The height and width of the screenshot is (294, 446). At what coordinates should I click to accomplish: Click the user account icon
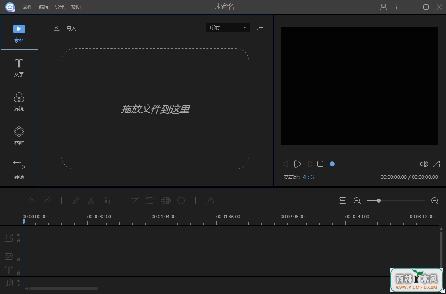383,7
